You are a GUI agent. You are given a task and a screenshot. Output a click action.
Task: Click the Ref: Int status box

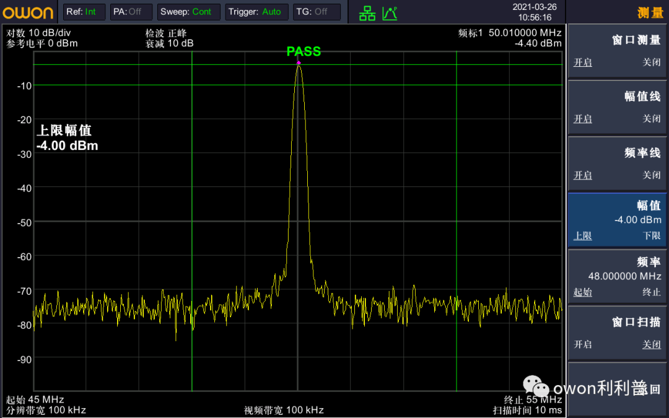tap(84, 12)
